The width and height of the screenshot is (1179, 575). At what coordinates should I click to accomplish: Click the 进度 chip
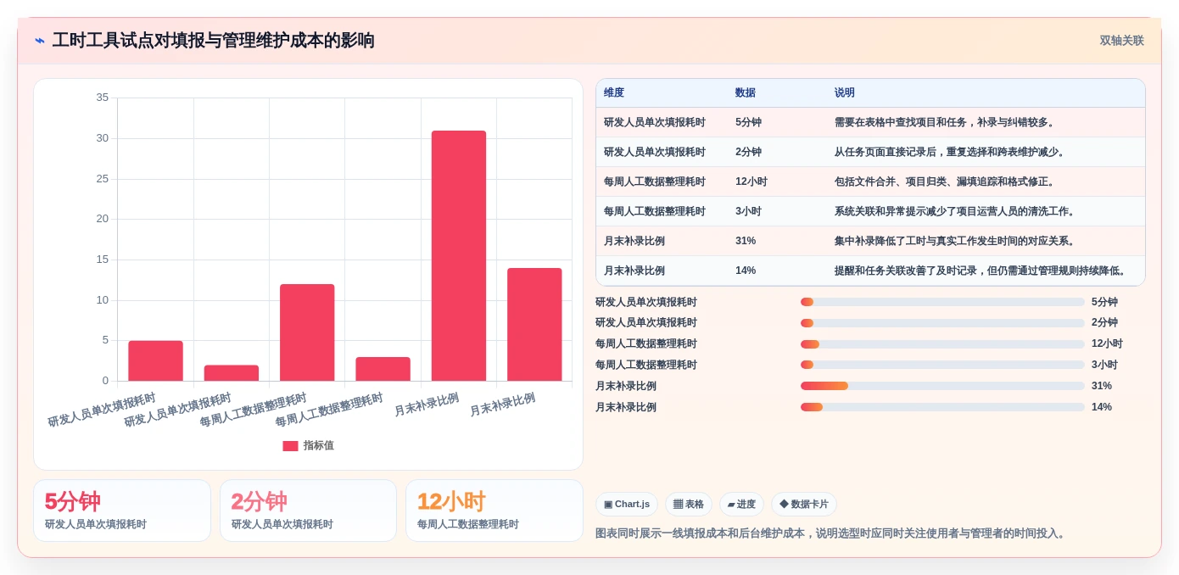[x=741, y=505]
